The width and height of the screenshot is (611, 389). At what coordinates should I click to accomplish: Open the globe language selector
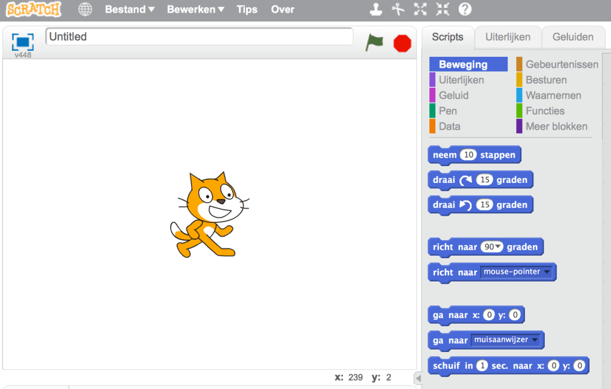[x=85, y=10]
